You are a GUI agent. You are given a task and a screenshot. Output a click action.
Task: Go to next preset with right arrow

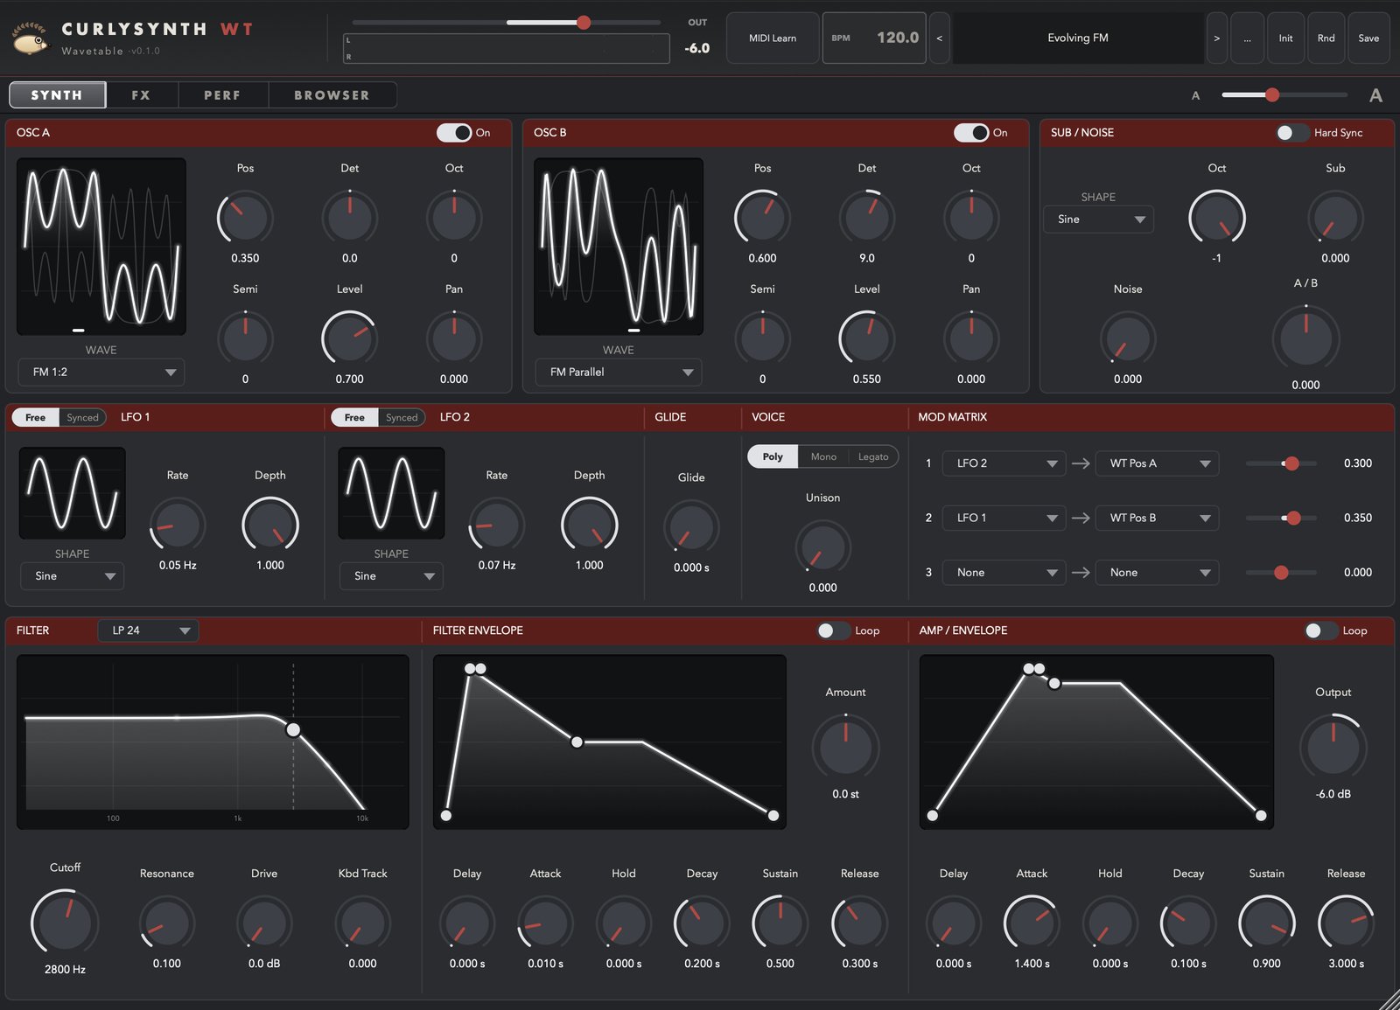click(1216, 38)
